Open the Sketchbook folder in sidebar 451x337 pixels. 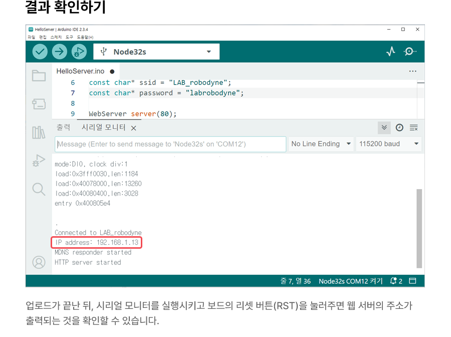[x=39, y=76]
